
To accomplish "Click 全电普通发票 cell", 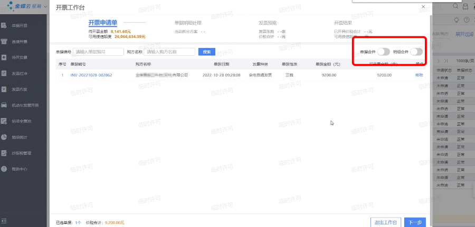I will click(x=260, y=75).
